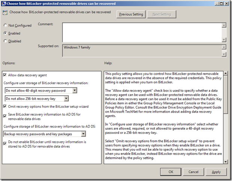232x181 pixels.
Task: Expand Backup recovery passwords and key packages dropdown
Action: [x=83, y=134]
